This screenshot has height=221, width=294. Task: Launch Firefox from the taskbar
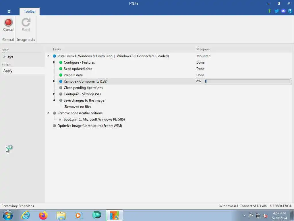43,215
